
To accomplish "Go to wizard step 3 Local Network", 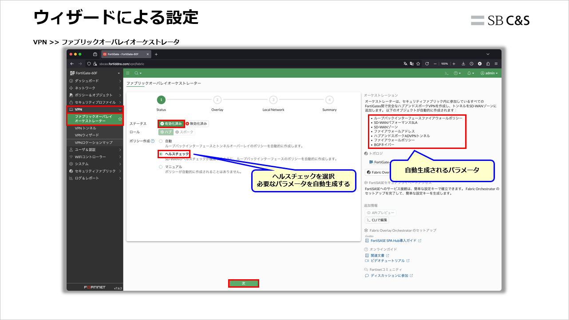I will tap(273, 100).
